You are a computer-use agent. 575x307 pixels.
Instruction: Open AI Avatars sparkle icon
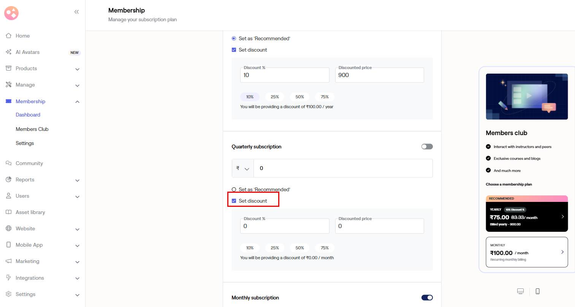[x=8, y=52]
